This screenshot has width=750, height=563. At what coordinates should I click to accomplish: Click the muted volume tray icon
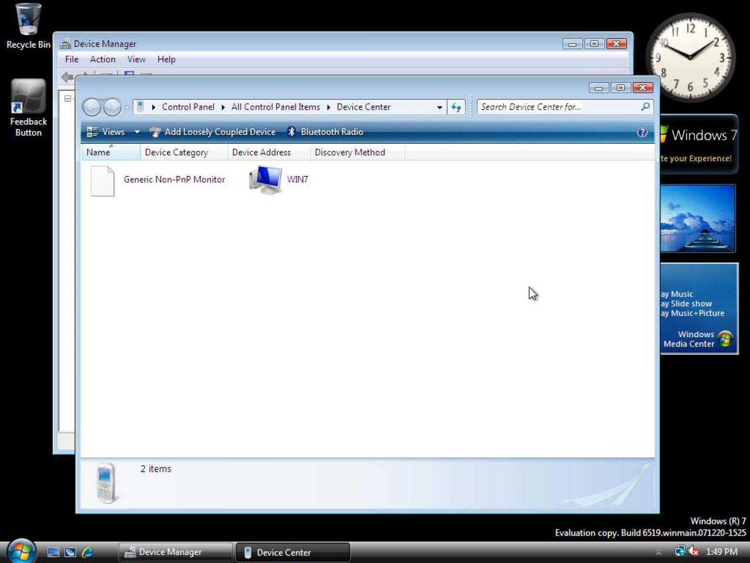click(694, 551)
